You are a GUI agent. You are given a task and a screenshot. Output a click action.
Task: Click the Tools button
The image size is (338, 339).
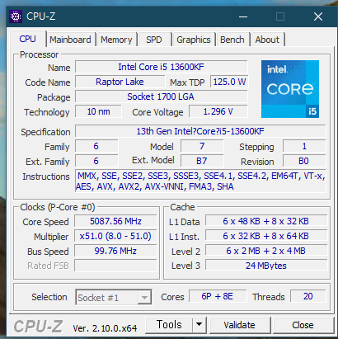[169, 325]
